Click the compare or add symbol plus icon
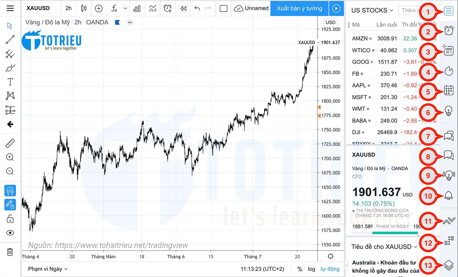Screen dimensions: 458x277 click(x=99, y=8)
